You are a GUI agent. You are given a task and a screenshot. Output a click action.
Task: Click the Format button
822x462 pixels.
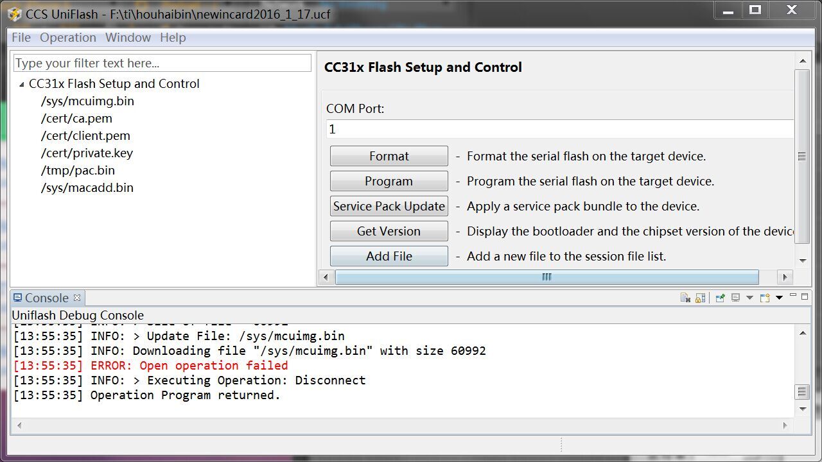(389, 156)
